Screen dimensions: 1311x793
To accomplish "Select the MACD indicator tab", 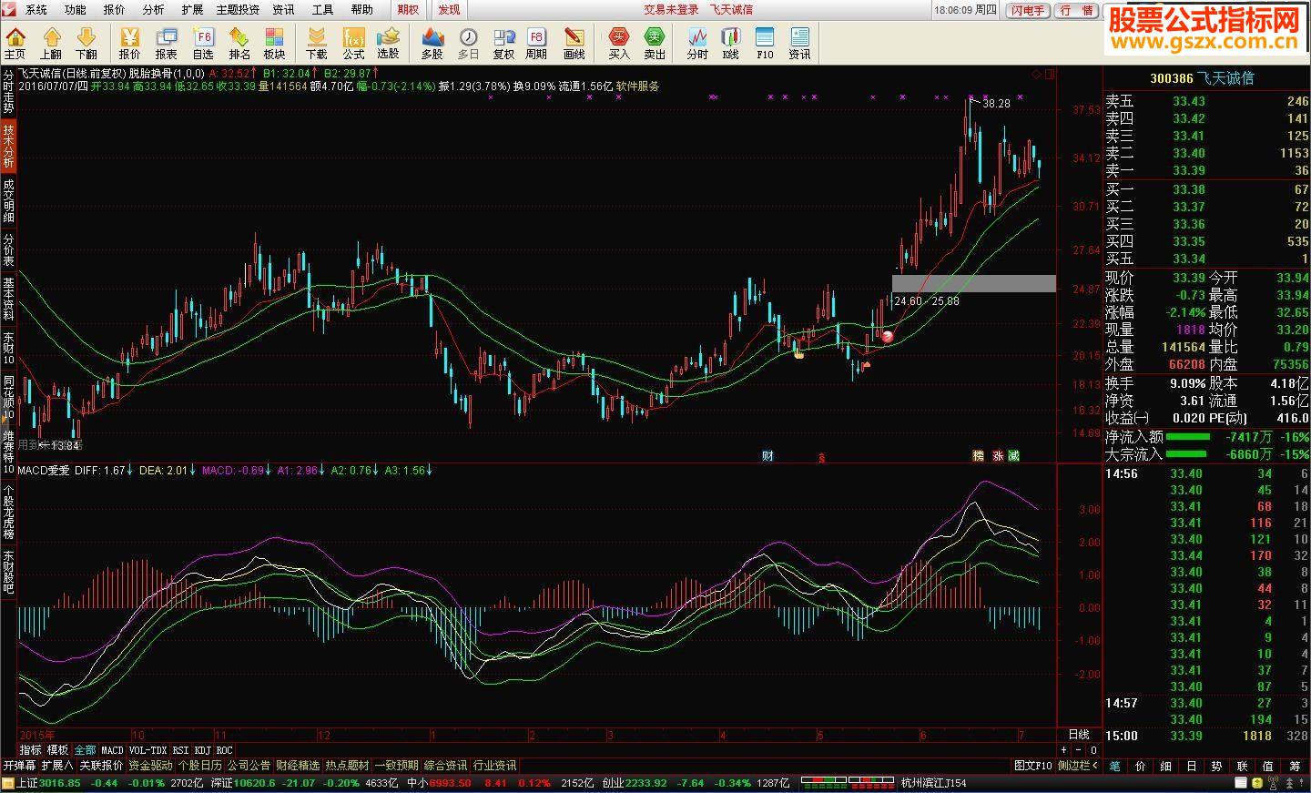I will click(x=112, y=751).
